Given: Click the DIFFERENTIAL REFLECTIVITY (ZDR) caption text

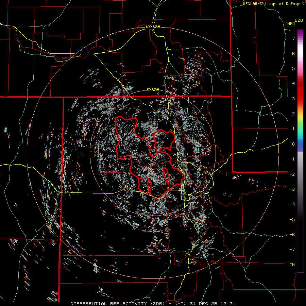Looking at the screenshot, I should click(118, 304).
